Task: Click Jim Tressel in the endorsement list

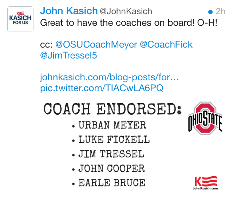Action: [x=111, y=154]
